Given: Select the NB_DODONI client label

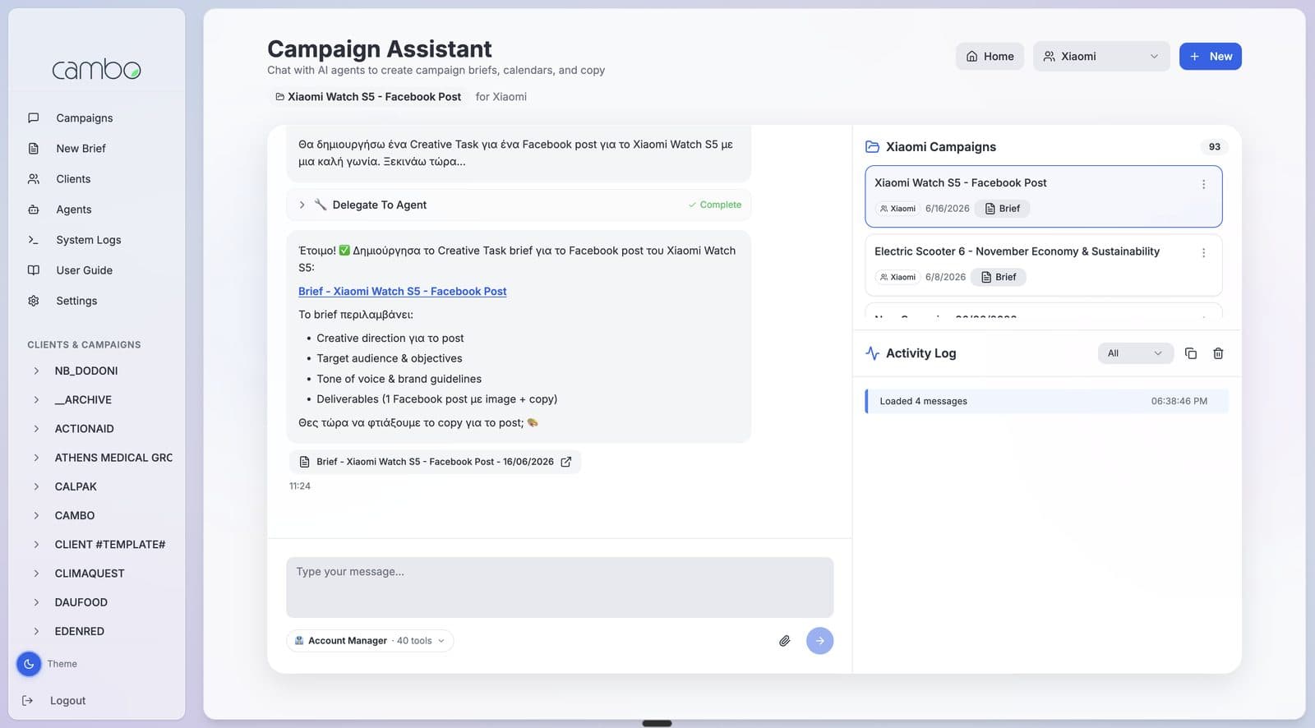Looking at the screenshot, I should pos(86,371).
